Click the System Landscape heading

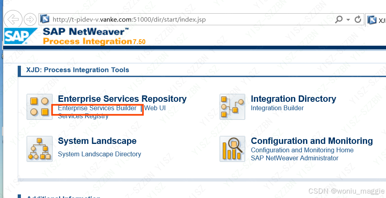(97, 141)
